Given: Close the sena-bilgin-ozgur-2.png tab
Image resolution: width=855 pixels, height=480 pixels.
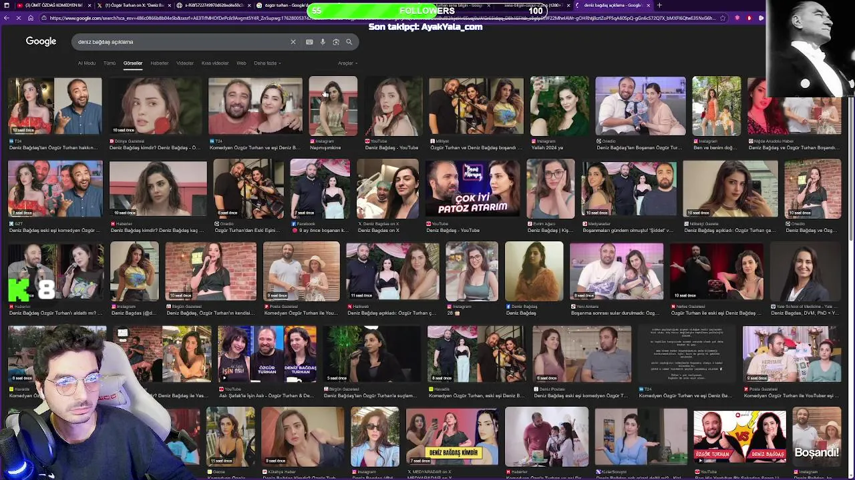Looking at the screenshot, I should click(570, 5).
